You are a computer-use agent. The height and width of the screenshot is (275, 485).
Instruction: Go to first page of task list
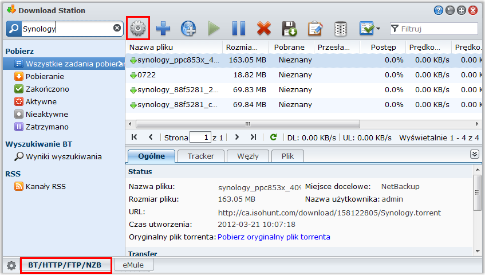point(134,137)
